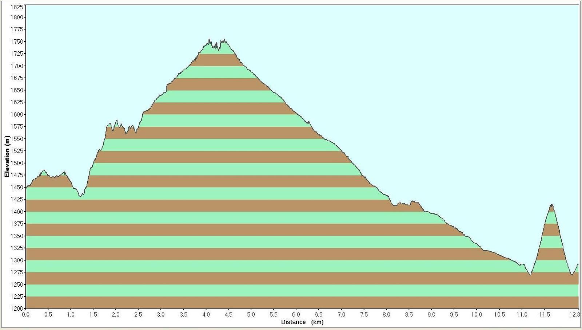582x330 pixels.
Task: Click the 1325 elevation axis label
Action: [x=17, y=248]
